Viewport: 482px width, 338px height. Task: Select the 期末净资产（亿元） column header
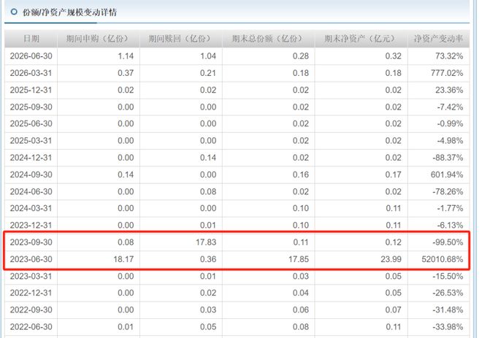pyautogui.click(x=361, y=39)
